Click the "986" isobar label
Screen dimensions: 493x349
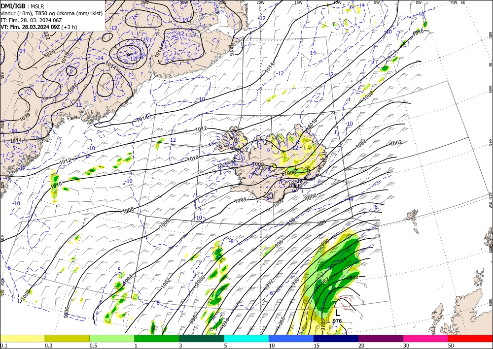[282, 321]
